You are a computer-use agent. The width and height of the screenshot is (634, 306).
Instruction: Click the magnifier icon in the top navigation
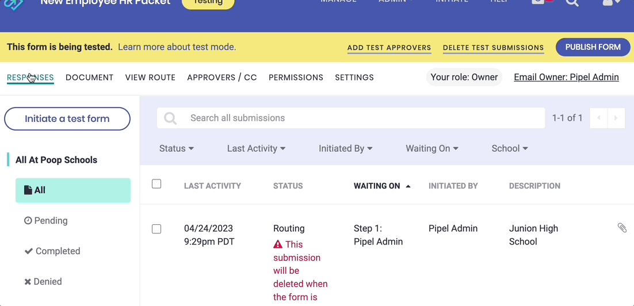point(572,3)
